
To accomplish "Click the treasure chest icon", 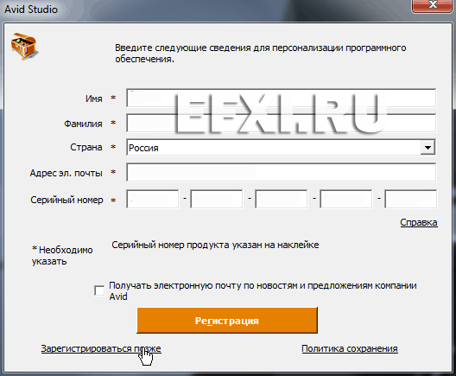I will point(24,46).
